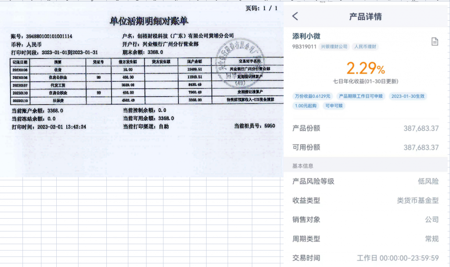This screenshot has height=267, width=450.
Task: Click the 币种: 人民币 line
Action: click(x=26, y=45)
